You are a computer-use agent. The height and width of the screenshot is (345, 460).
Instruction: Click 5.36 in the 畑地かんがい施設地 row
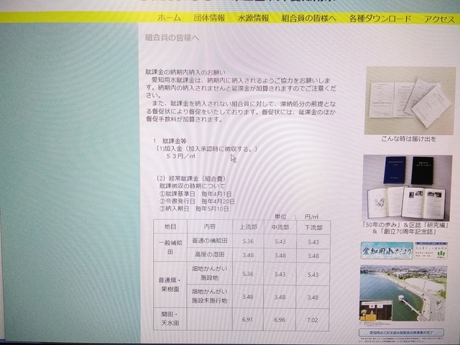click(x=248, y=274)
